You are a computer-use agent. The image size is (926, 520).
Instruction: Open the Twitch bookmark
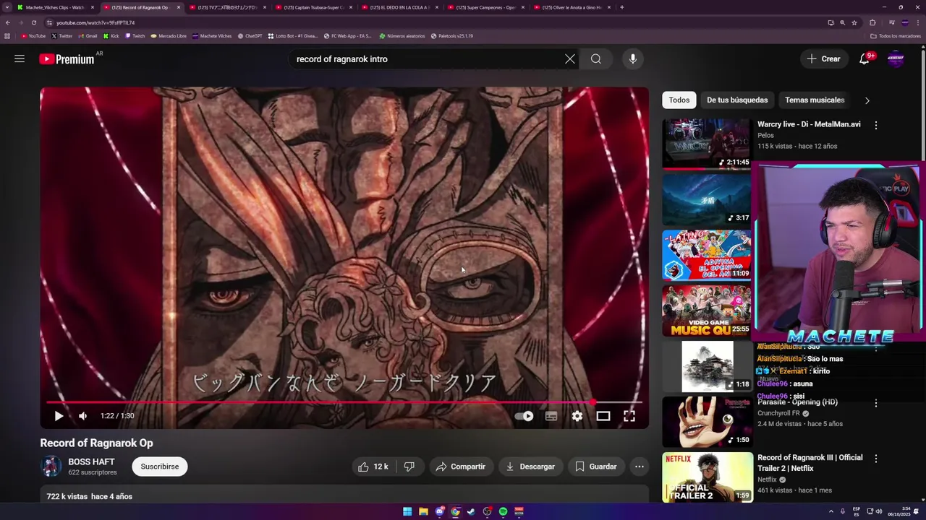(x=135, y=35)
